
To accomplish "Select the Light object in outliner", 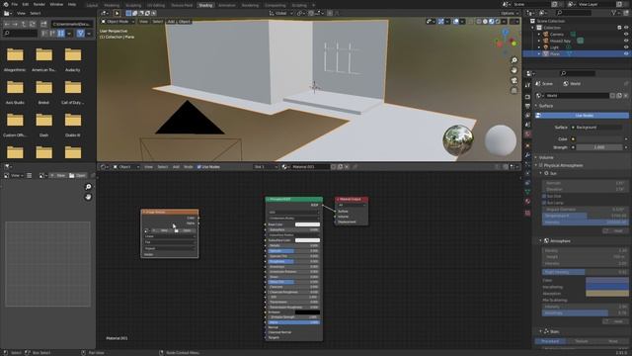I will point(554,47).
